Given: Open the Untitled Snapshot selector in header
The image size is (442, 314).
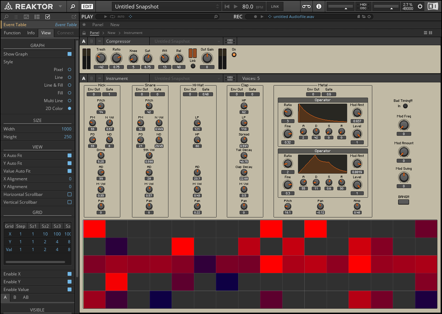Looking at the screenshot, I should coord(167,6).
